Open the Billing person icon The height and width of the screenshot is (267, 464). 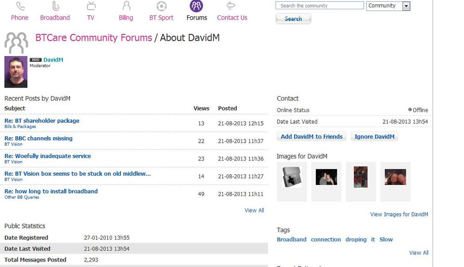click(126, 6)
